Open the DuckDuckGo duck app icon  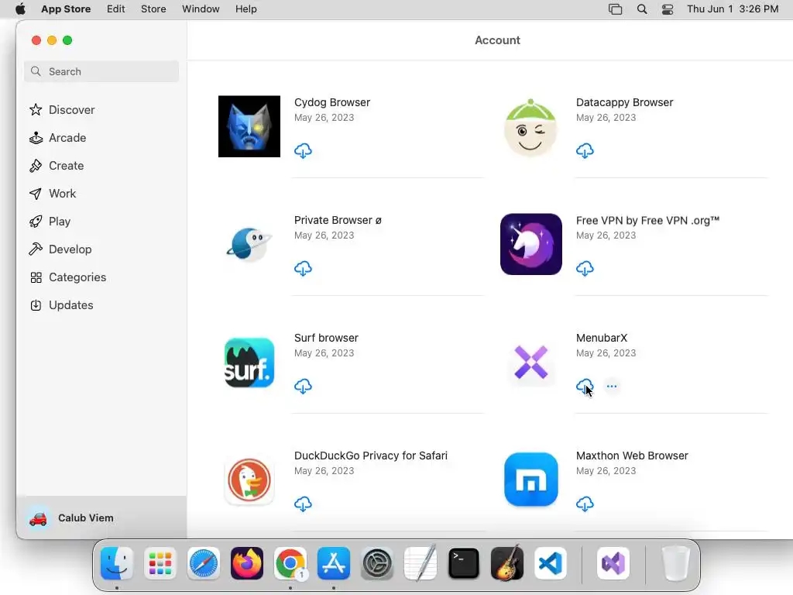coord(249,480)
